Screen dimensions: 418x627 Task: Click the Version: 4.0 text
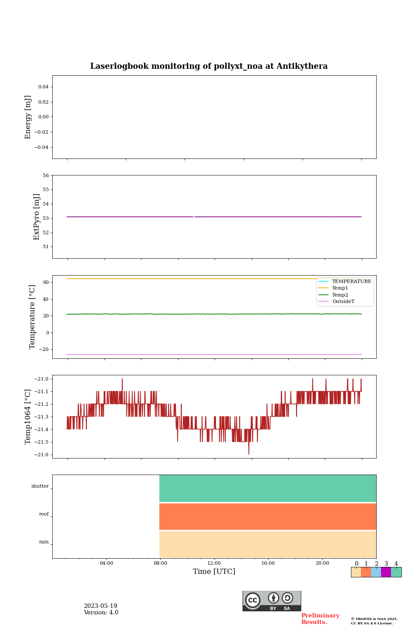(101, 613)
